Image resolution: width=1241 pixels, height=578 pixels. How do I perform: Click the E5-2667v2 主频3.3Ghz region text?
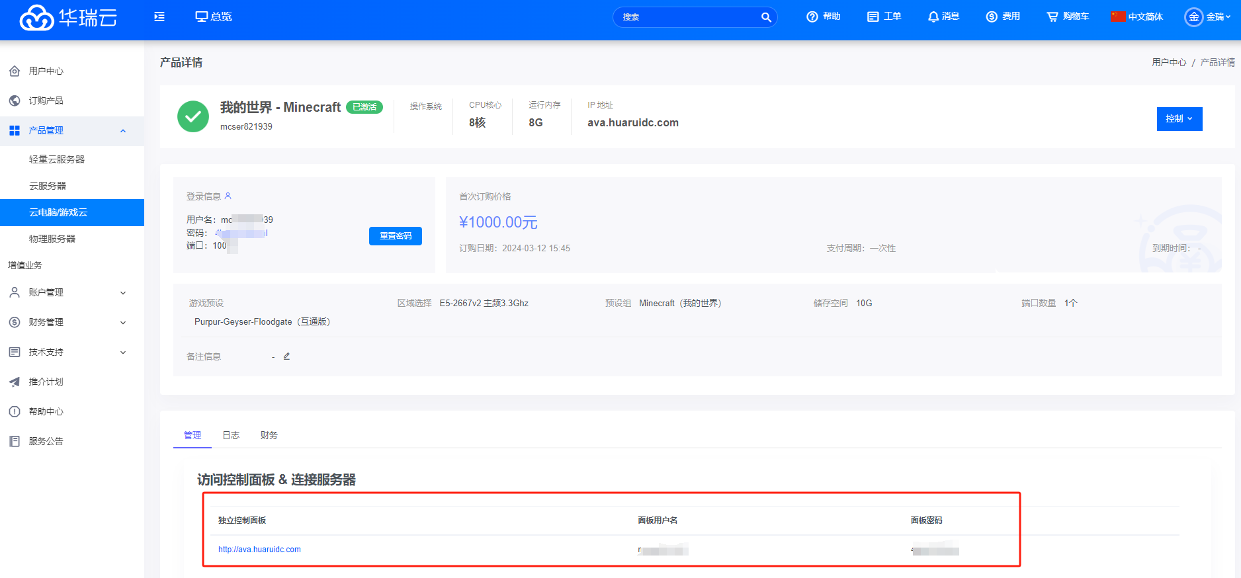click(484, 303)
